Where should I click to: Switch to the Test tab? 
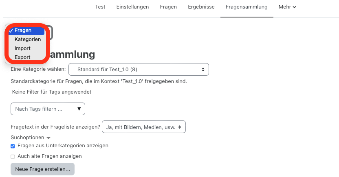point(100,7)
